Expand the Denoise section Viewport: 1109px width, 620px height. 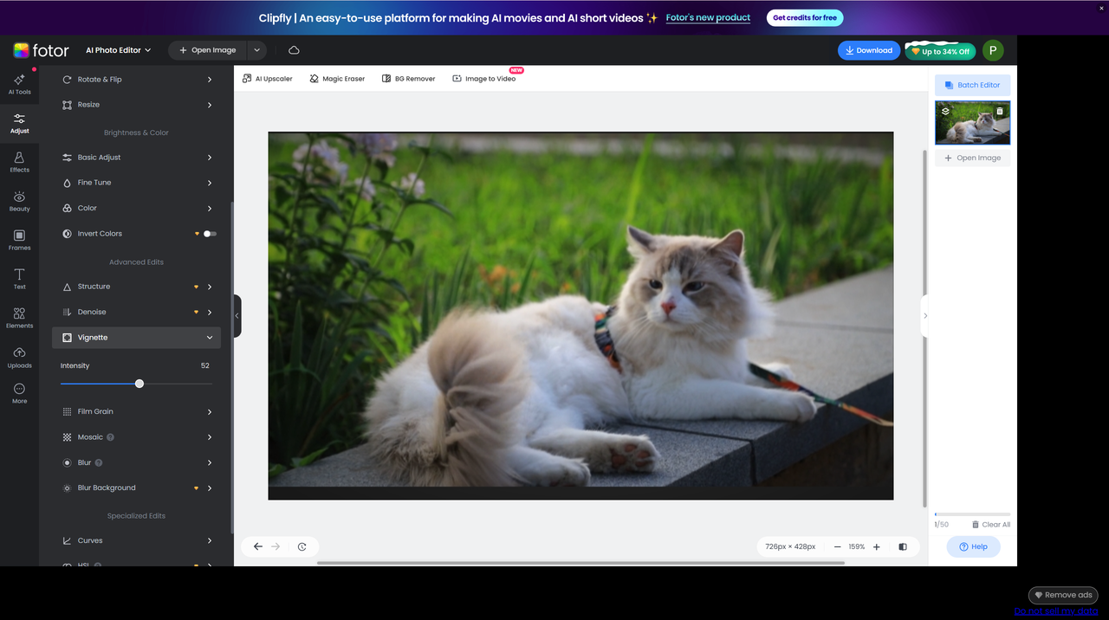(x=136, y=312)
